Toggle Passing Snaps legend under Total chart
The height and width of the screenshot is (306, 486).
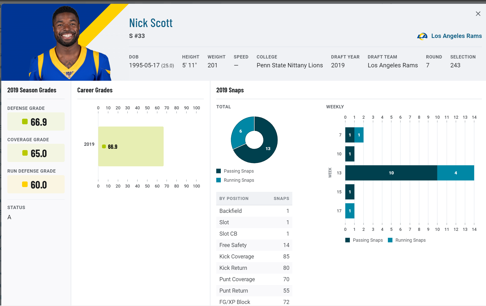pyautogui.click(x=235, y=171)
